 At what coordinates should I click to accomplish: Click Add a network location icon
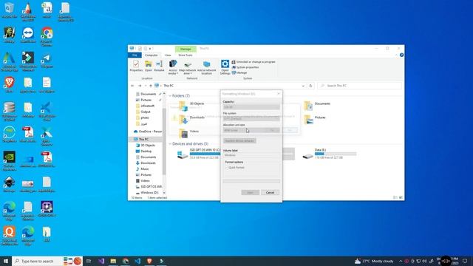pyautogui.click(x=207, y=67)
